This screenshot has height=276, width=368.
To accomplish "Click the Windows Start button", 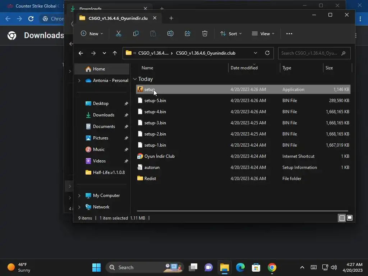I will [x=96, y=267].
